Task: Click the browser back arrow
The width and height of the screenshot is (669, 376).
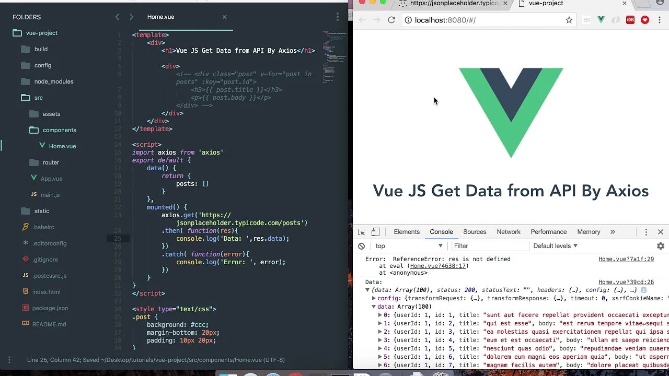Action: pyautogui.click(x=362, y=20)
